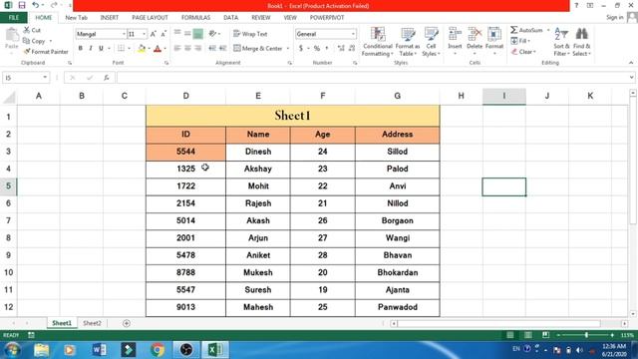
Task: Open Conditional Formatting
Action: coord(378,42)
